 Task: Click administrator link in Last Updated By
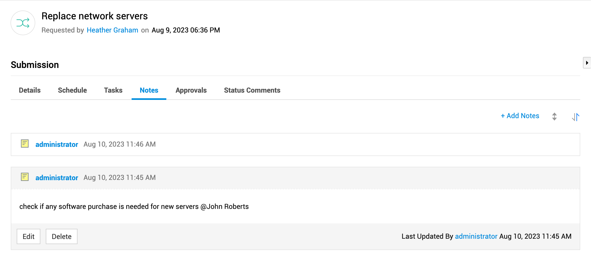pos(476,236)
